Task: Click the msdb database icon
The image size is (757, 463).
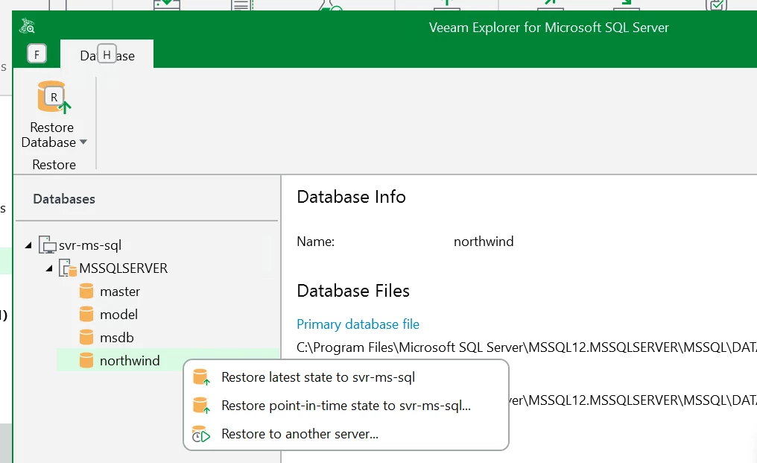Action: 86,337
